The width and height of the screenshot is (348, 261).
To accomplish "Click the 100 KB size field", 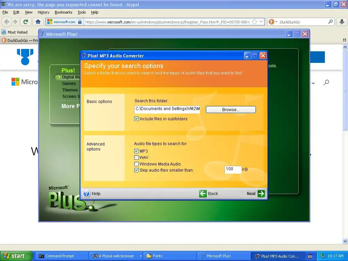I will pos(232,170).
